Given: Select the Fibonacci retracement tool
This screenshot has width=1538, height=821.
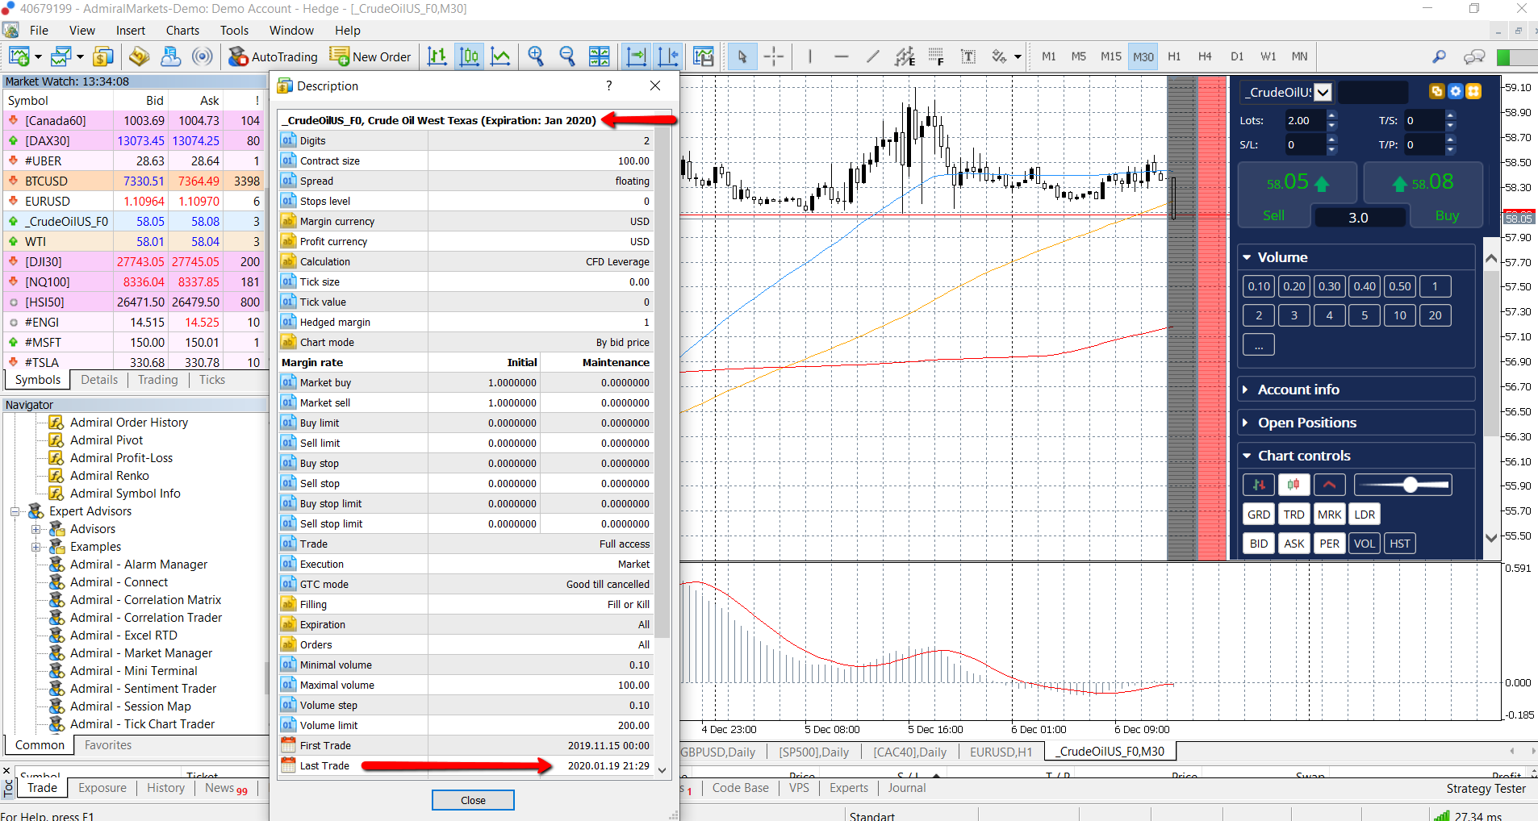Looking at the screenshot, I should 936,56.
